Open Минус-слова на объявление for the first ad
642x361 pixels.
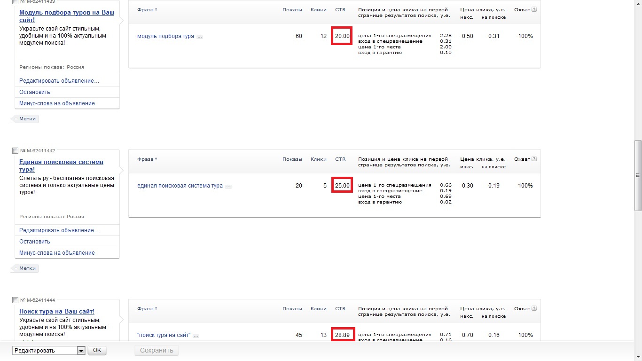pos(57,103)
